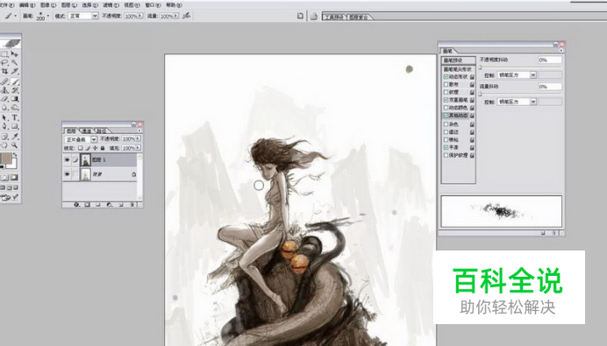607x346 pixels.
Task: Open the 图层 menu
Action: [69, 5]
